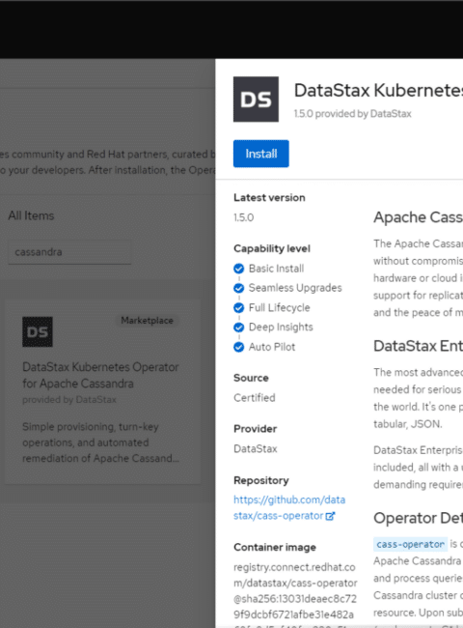
Task: Select the All Items category
Action: [x=31, y=215]
